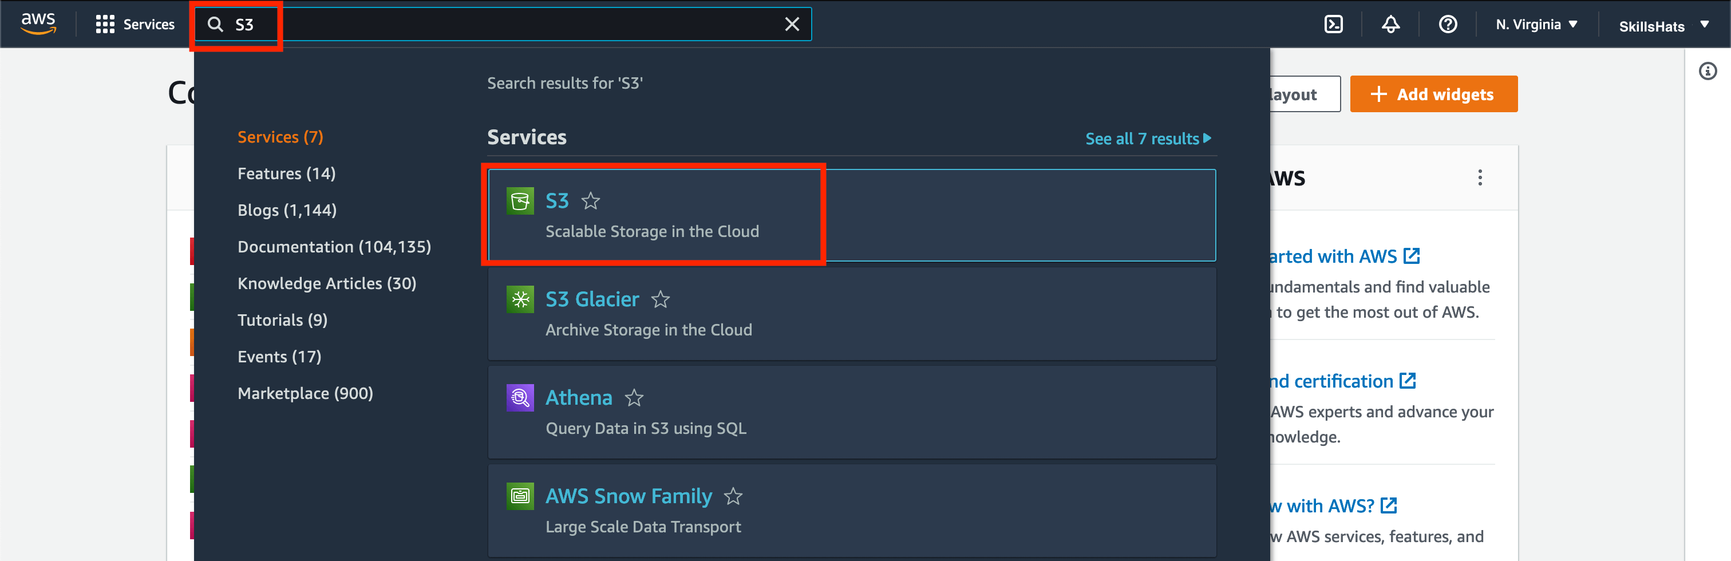This screenshot has height=561, width=1731.
Task: Click the Add widgets button
Action: [1433, 94]
